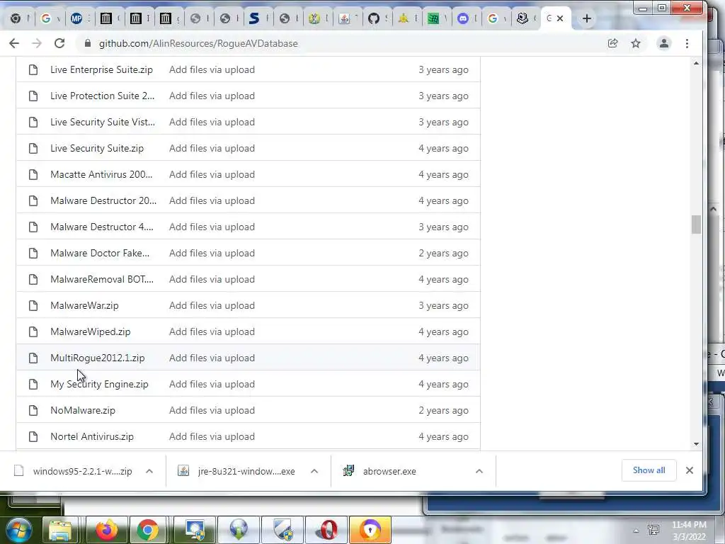Click the page's vertical scrollbar thumb
Image resolution: width=725 pixels, height=544 pixels.
coord(697,225)
